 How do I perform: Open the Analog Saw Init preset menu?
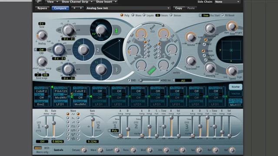[x=128, y=8]
